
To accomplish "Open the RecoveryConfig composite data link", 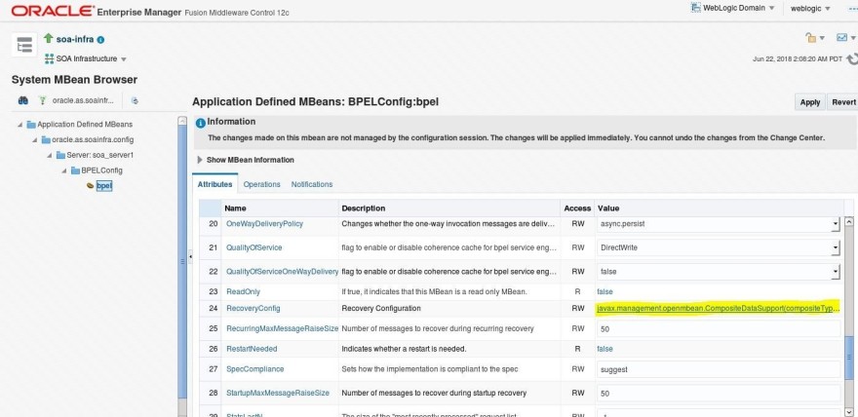I will (719, 308).
